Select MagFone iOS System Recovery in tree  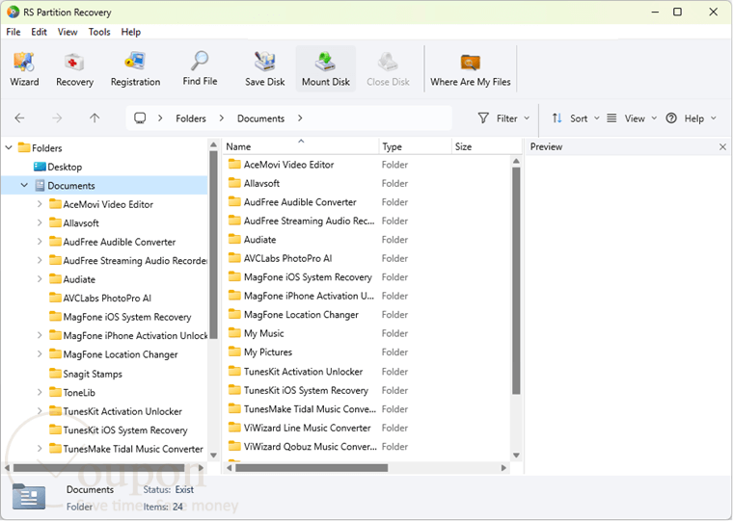coord(126,317)
